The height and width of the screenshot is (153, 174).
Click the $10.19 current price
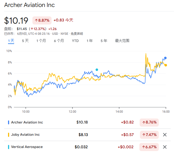[x=16, y=21]
